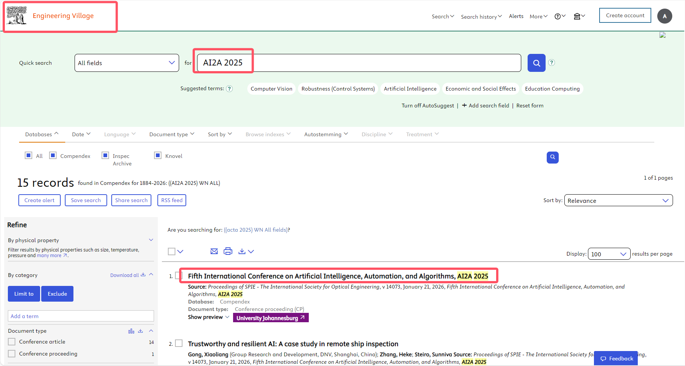Viewport: 685px width, 366px height.
Task: Open the All fields dropdown
Action: 127,63
